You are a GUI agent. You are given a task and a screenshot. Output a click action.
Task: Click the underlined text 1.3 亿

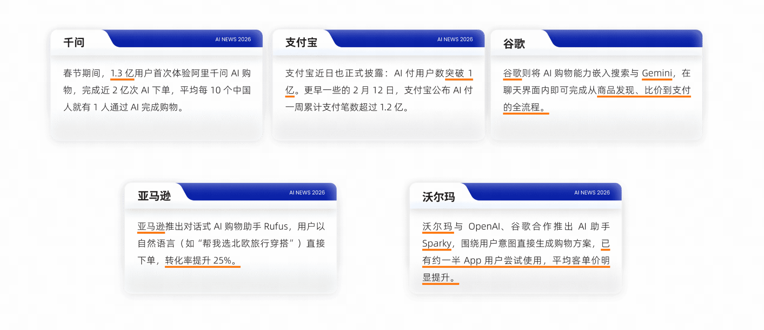click(122, 73)
